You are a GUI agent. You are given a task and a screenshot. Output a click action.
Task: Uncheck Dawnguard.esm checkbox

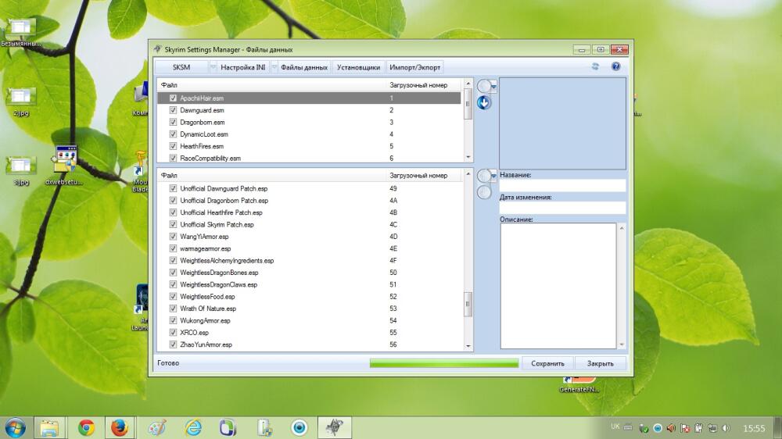(x=173, y=110)
